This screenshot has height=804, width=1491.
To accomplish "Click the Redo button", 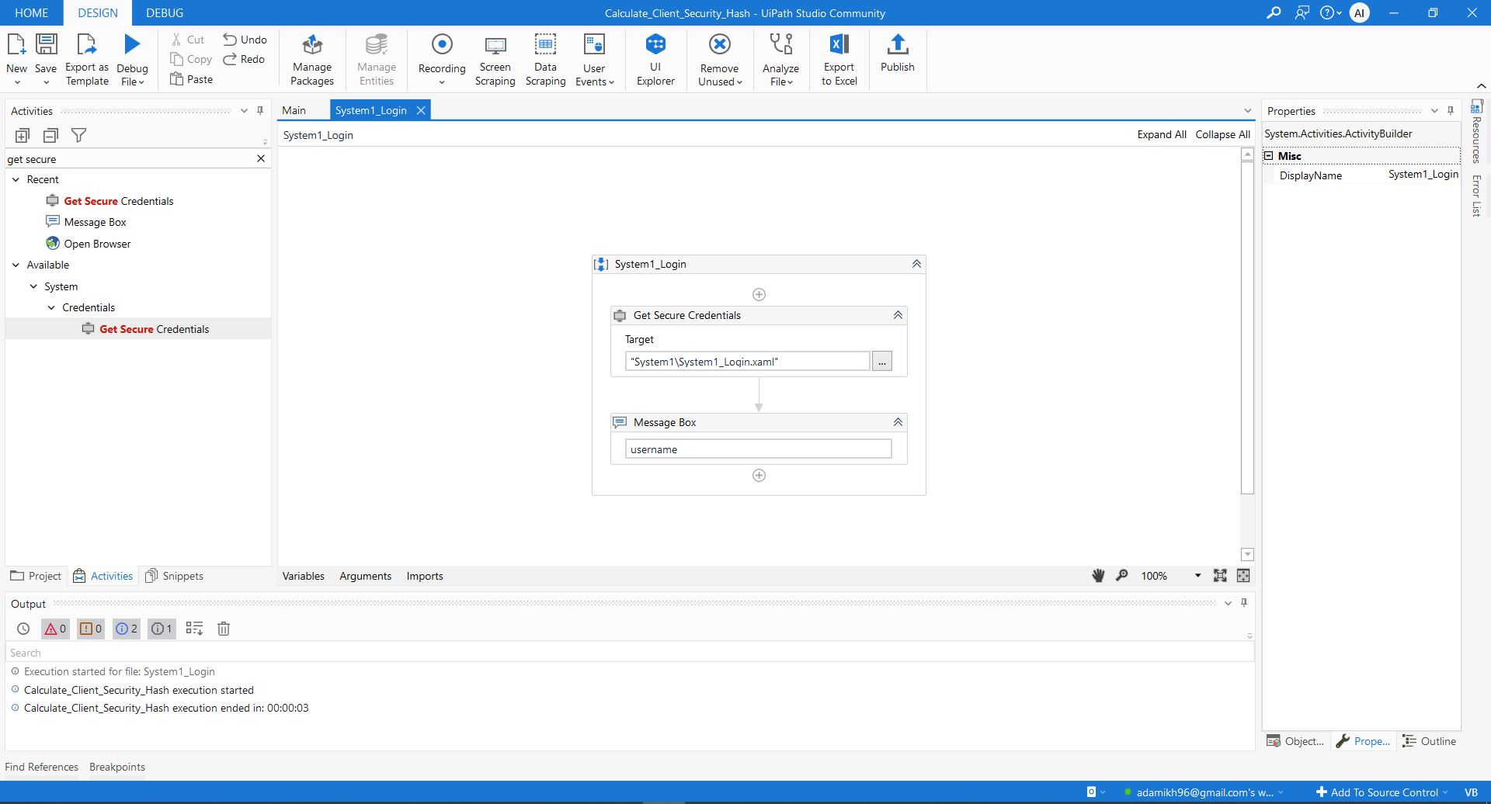I will (x=244, y=59).
